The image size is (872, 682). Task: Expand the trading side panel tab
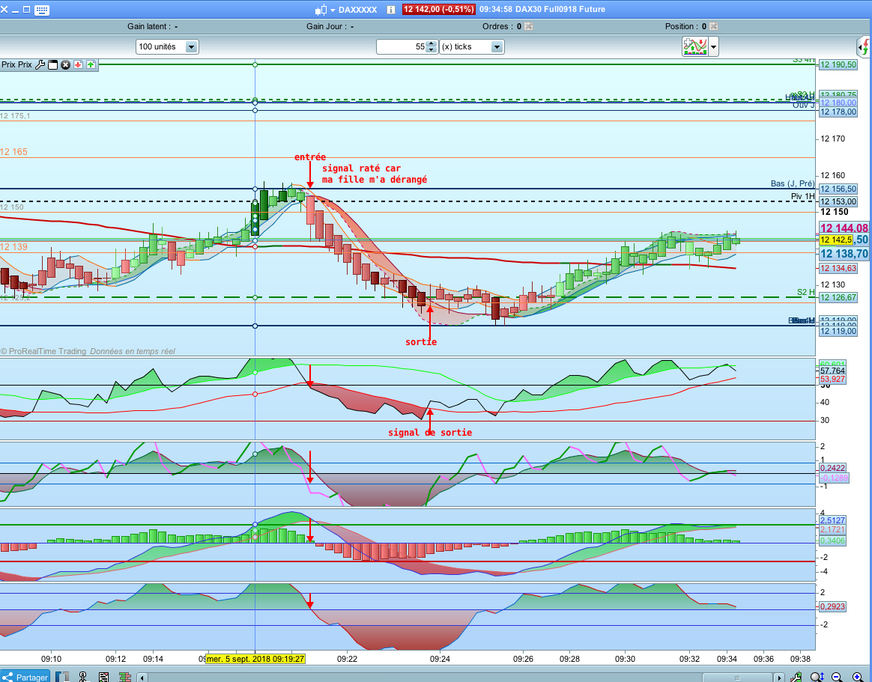(864, 47)
